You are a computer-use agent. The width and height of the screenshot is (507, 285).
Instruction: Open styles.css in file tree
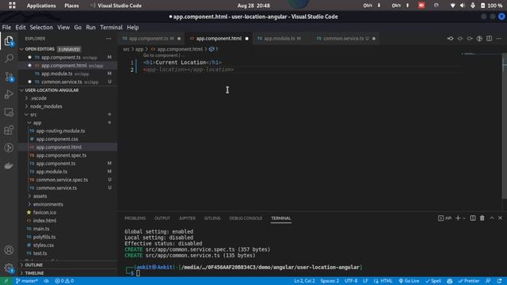point(43,245)
